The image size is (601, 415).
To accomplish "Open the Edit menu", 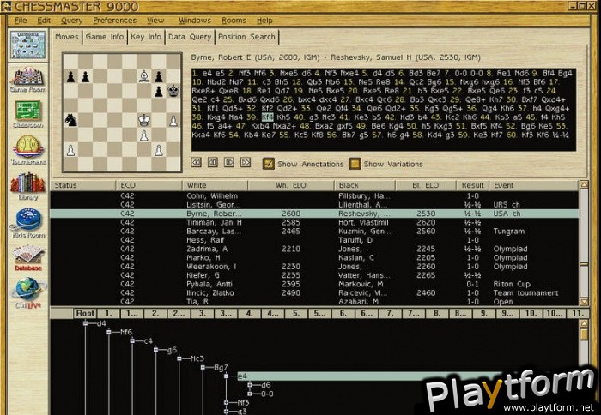I will [44, 21].
